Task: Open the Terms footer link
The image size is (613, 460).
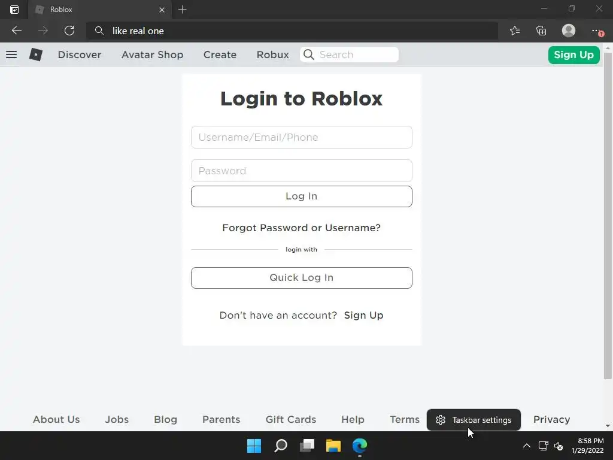Action: pyautogui.click(x=404, y=419)
